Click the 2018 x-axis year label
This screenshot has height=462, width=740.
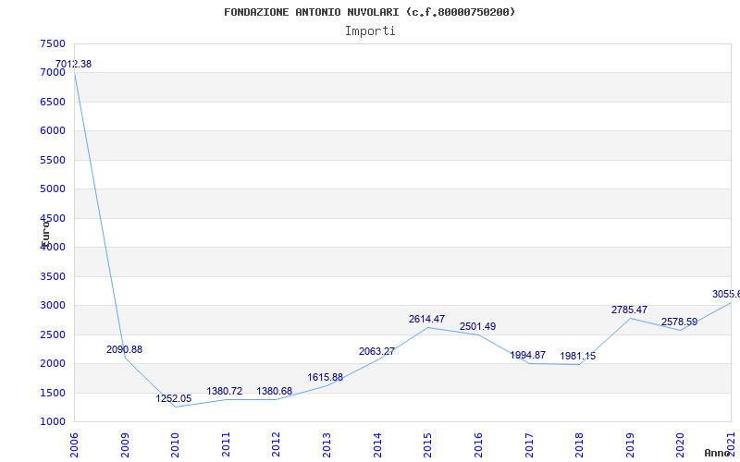579,445
